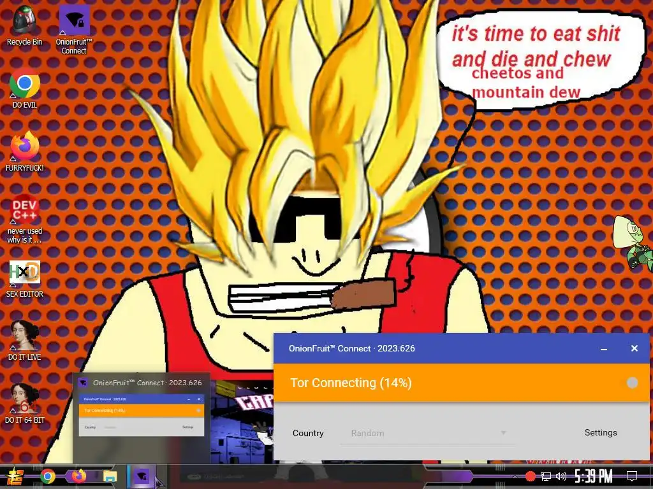
Task: Minimize the OnionFruit Connect window
Action: (x=604, y=349)
